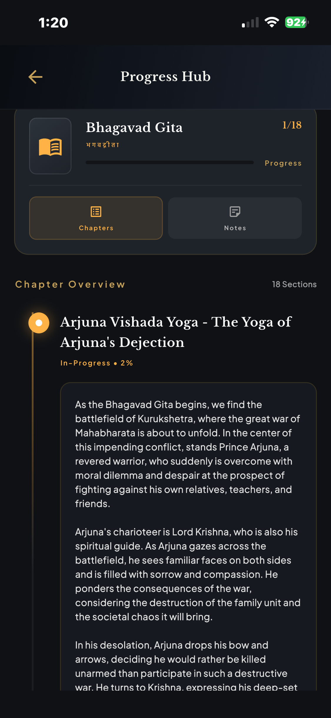Tap the back arrow icon

[36, 77]
